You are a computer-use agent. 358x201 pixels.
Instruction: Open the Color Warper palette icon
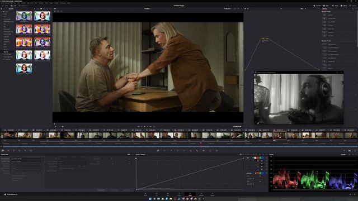coord(164,150)
